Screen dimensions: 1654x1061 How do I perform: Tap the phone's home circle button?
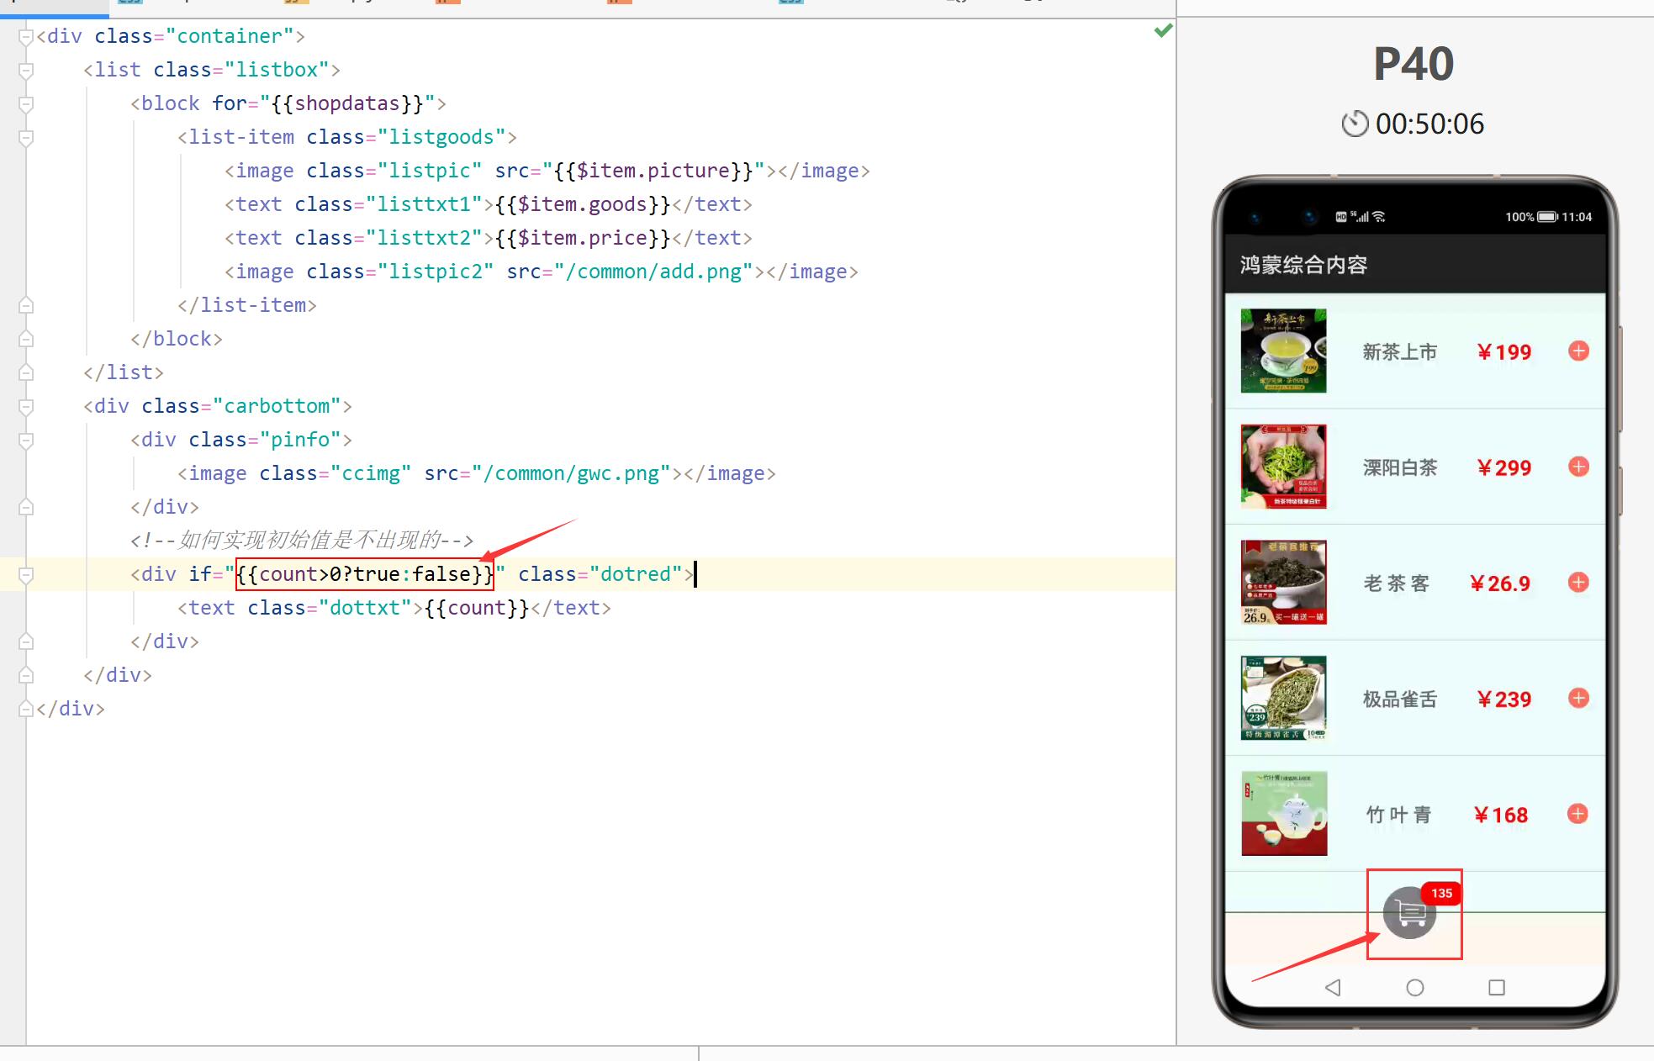(1415, 987)
